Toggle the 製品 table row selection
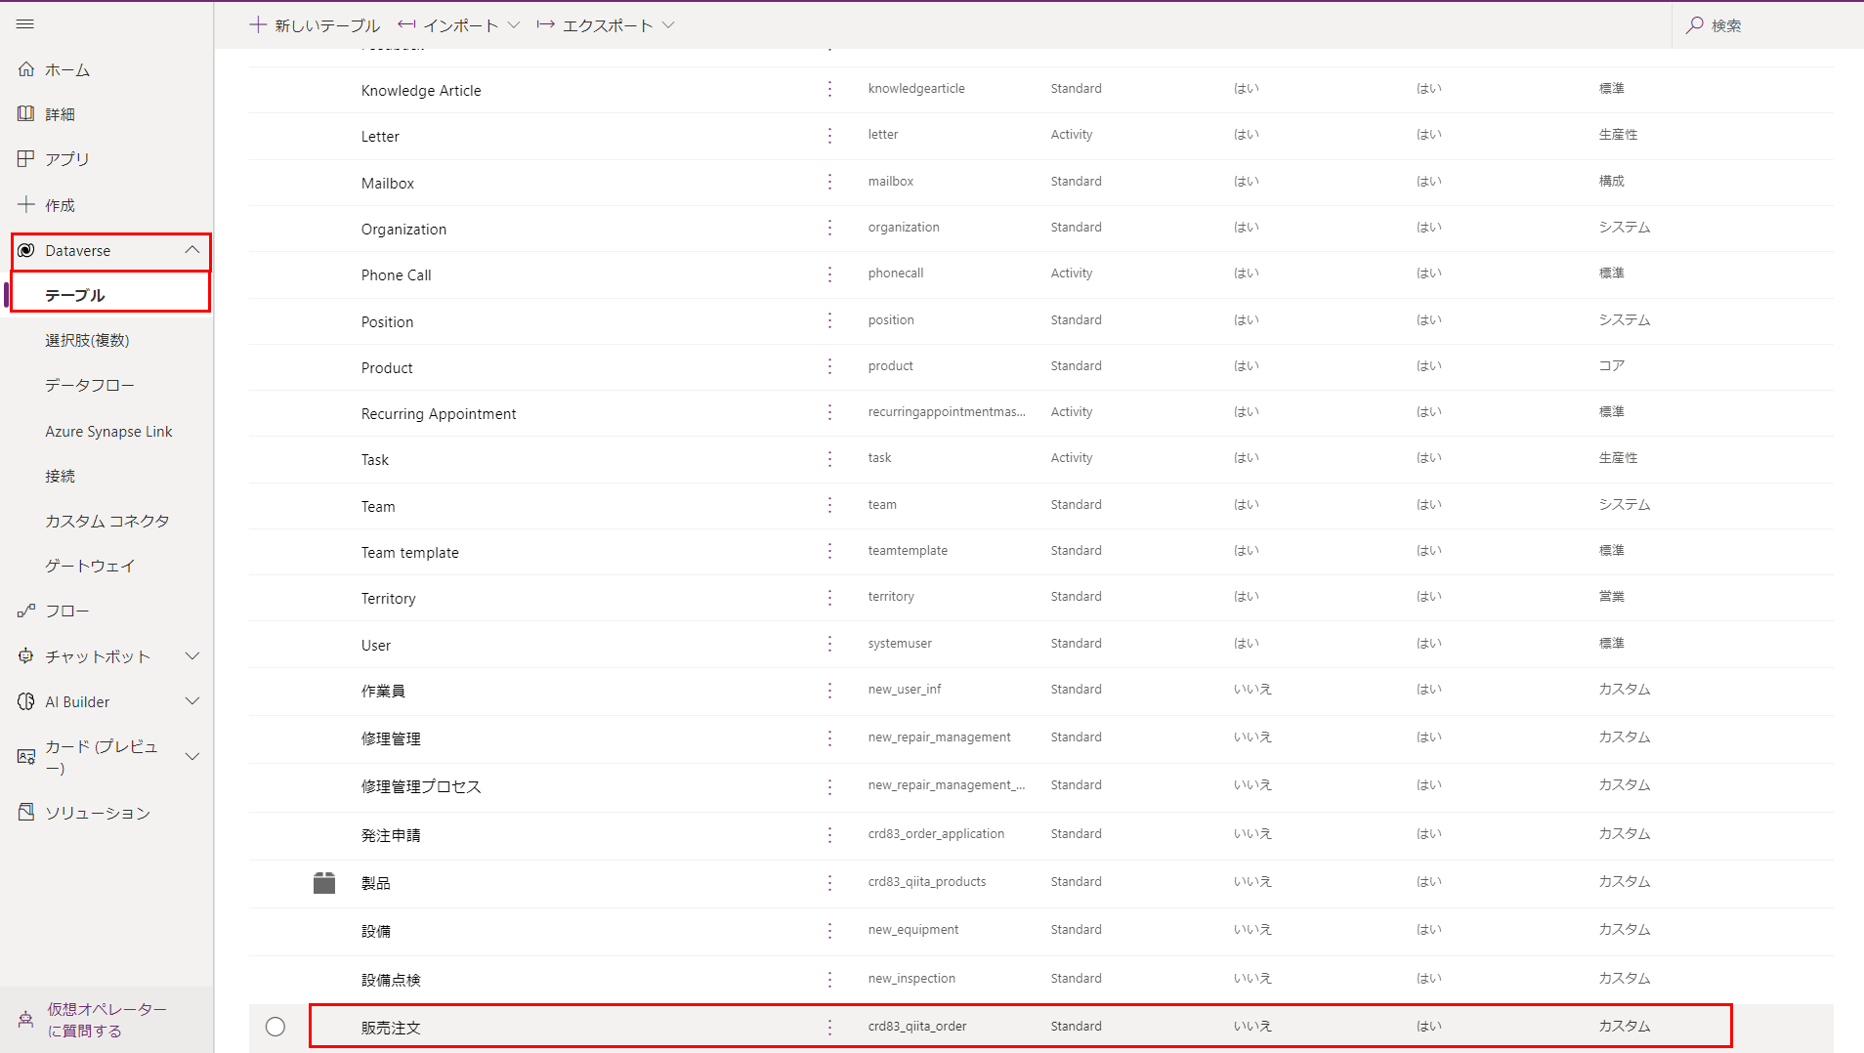The height and width of the screenshot is (1053, 1864). point(374,882)
